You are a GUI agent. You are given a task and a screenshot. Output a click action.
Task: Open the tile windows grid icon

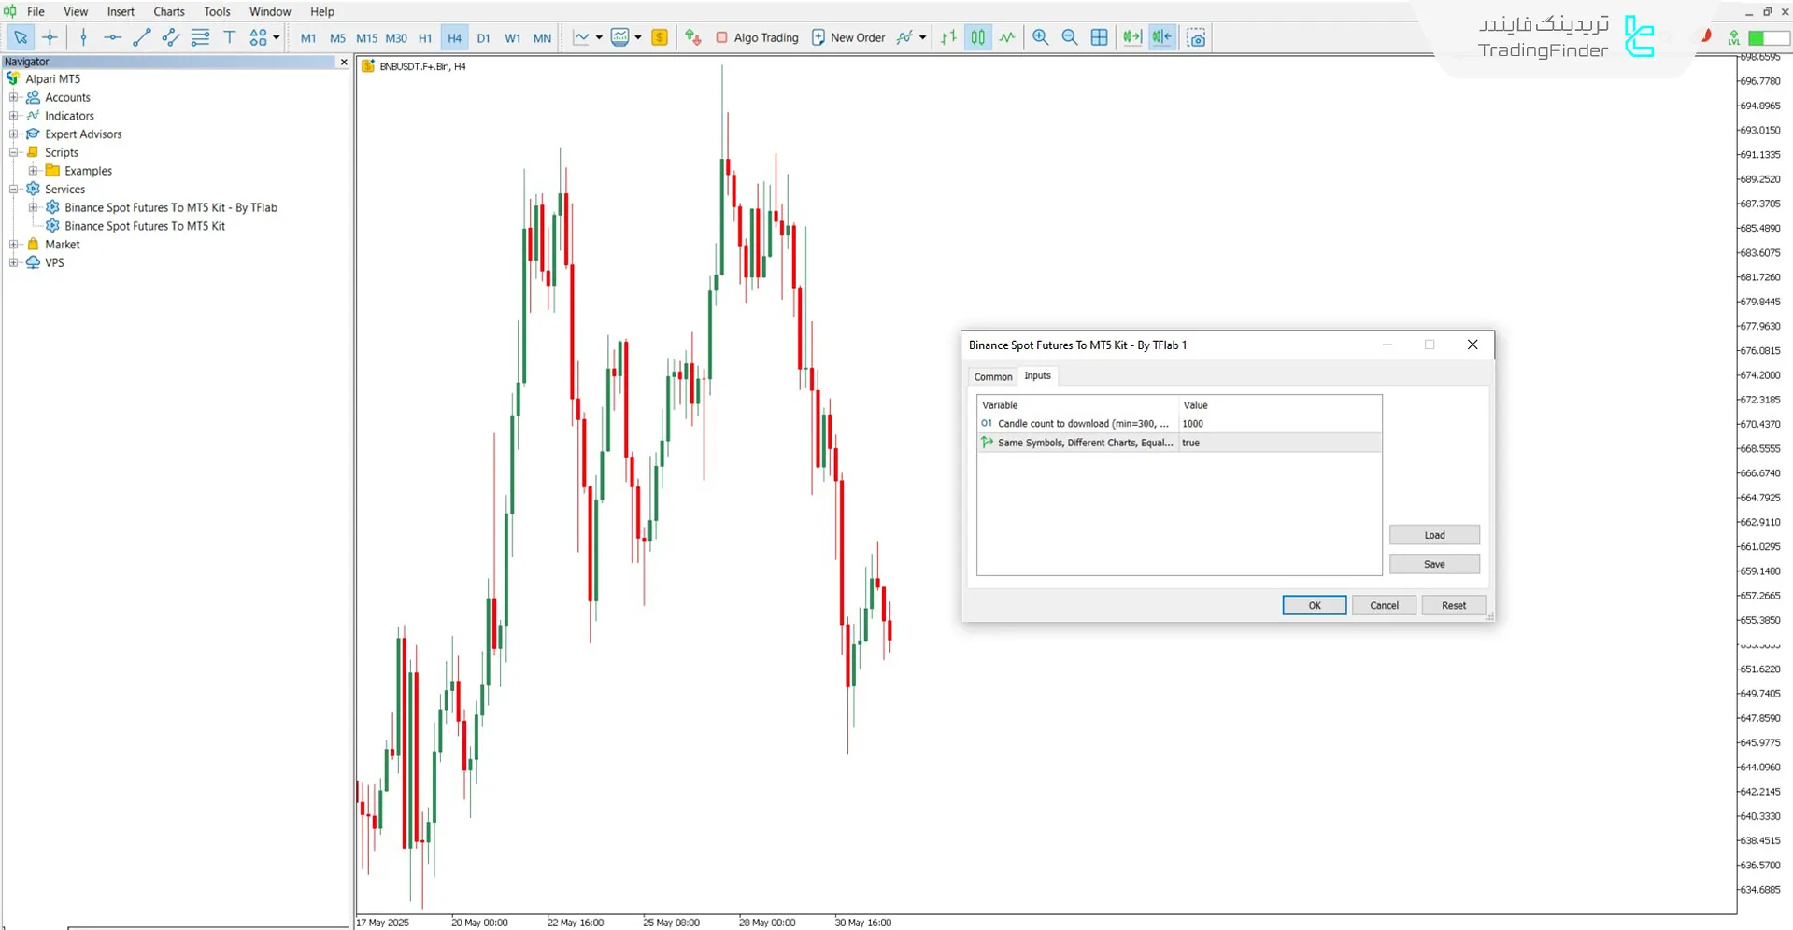1100,37
